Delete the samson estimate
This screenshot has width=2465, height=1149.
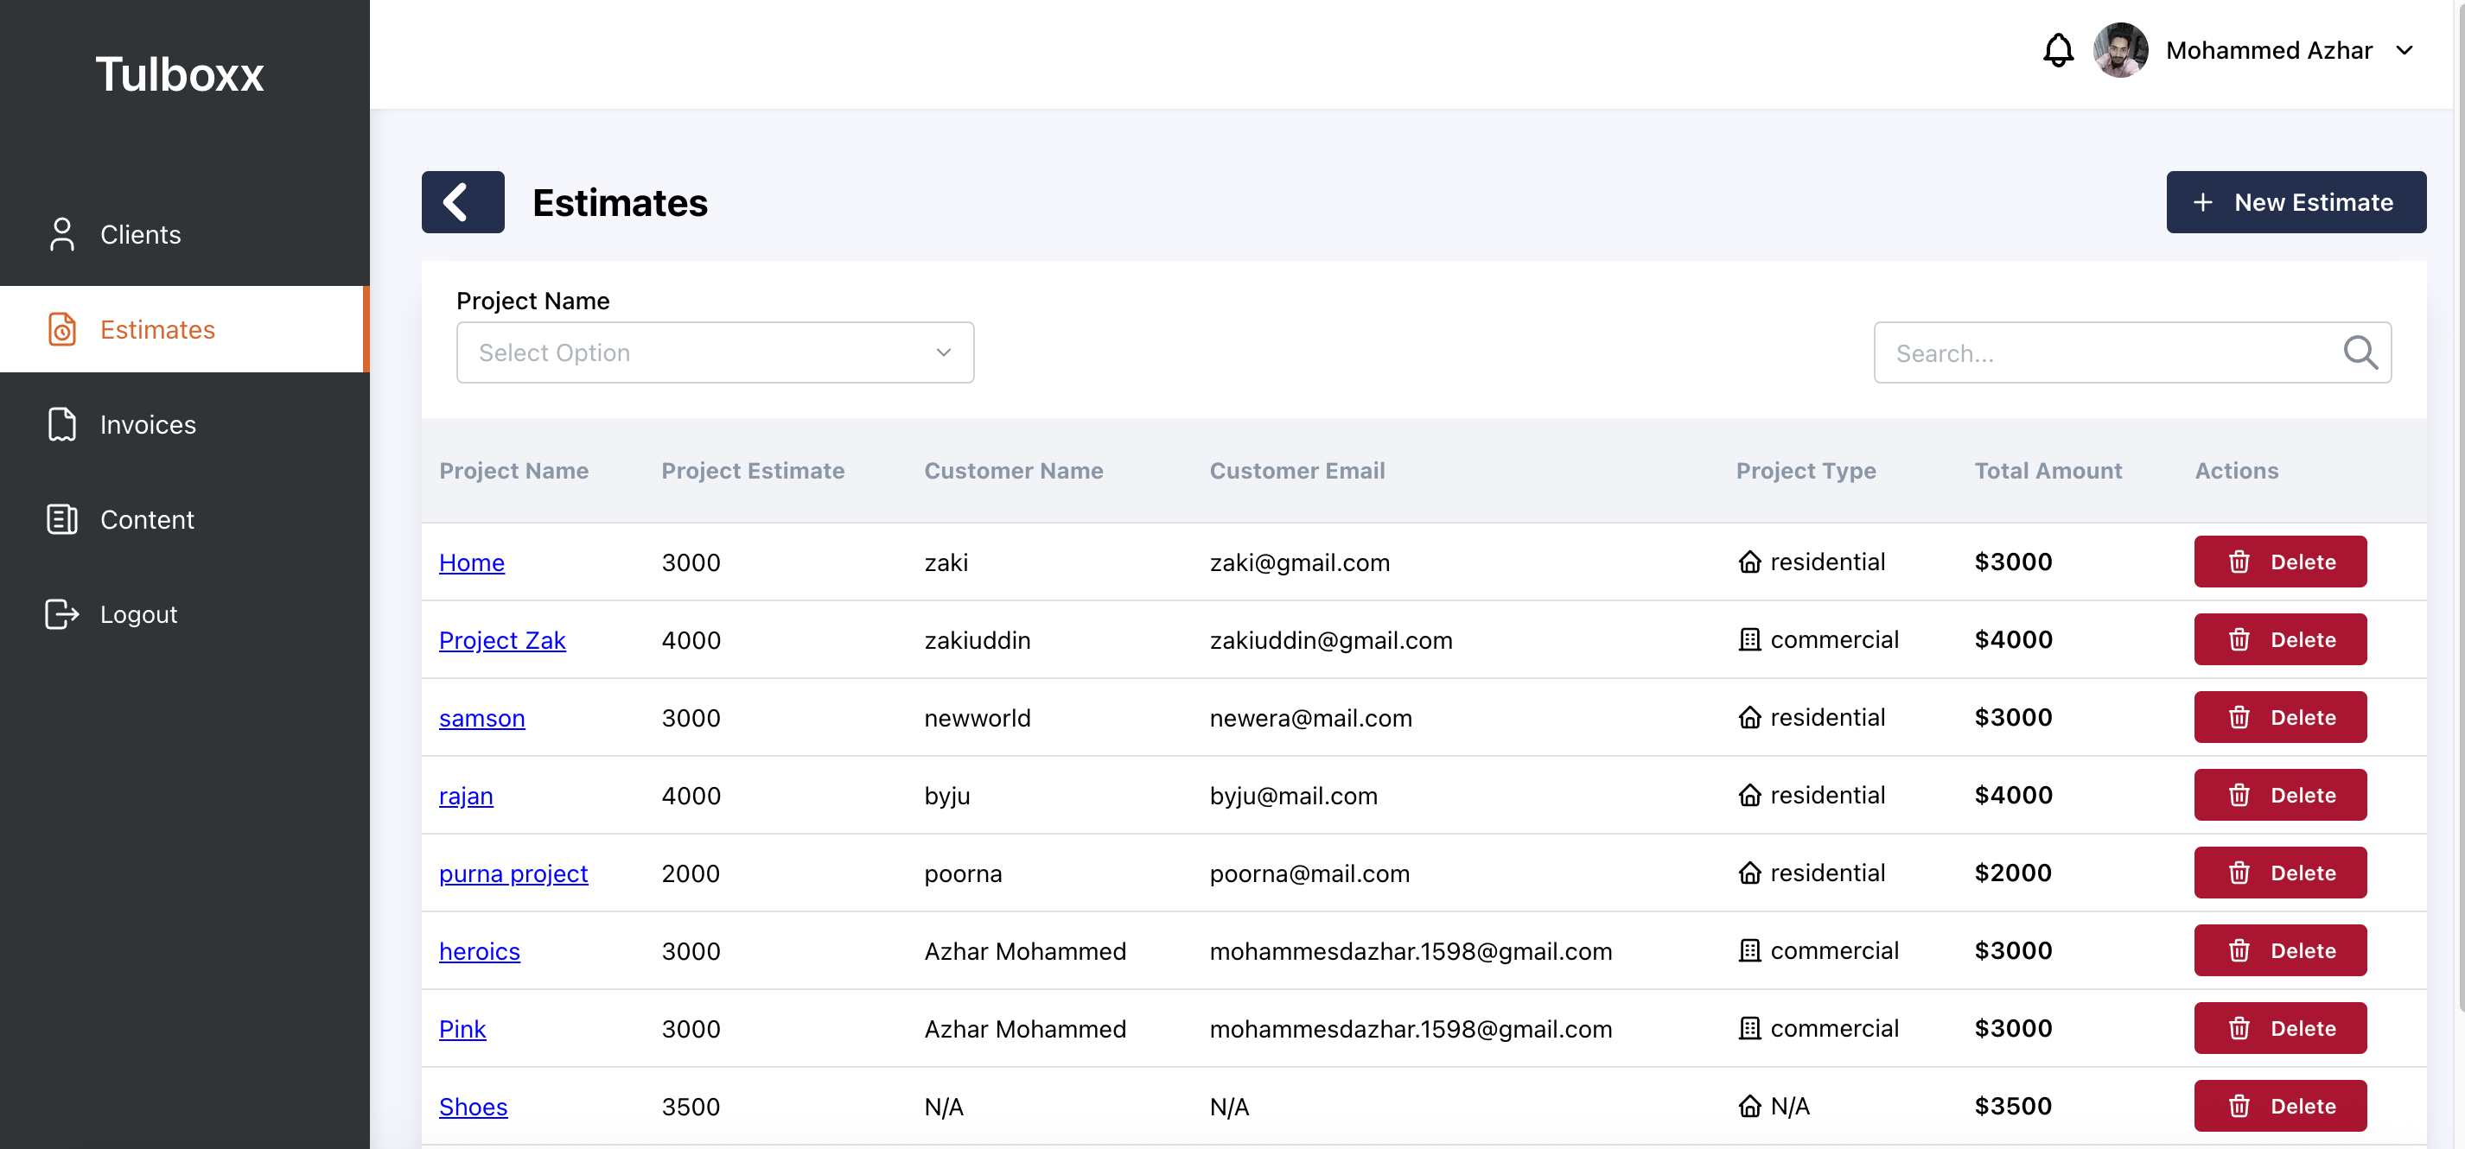pos(2280,716)
